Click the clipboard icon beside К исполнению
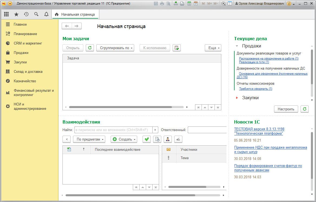This screenshot has height=202, width=316. pos(177,48)
